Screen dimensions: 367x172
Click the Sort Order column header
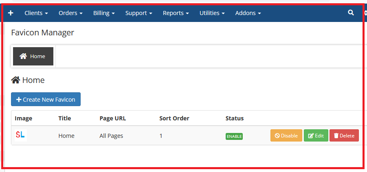[x=174, y=118]
